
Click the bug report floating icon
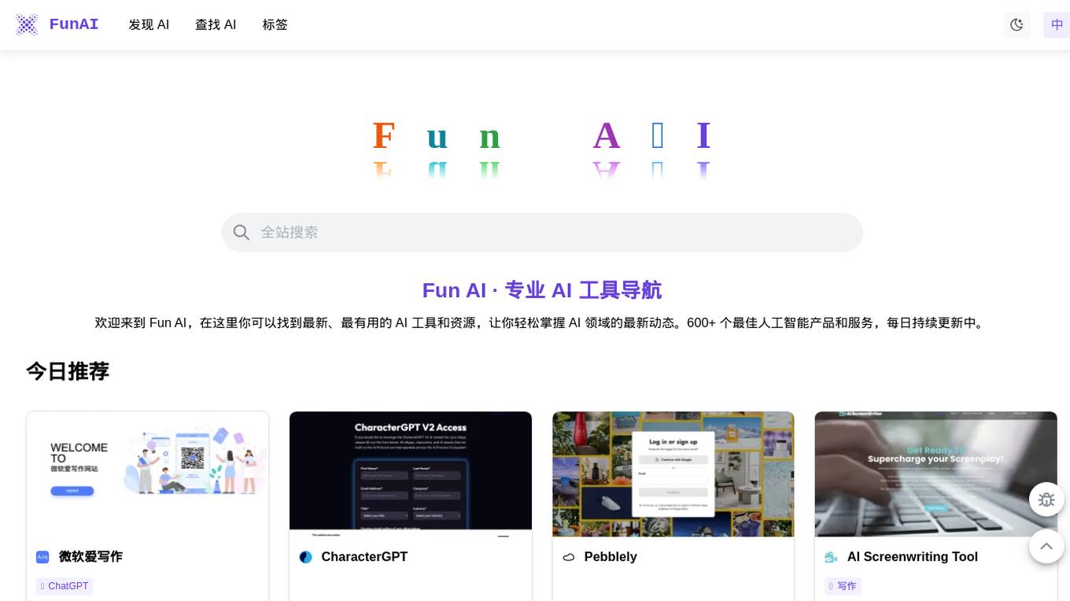point(1046,499)
